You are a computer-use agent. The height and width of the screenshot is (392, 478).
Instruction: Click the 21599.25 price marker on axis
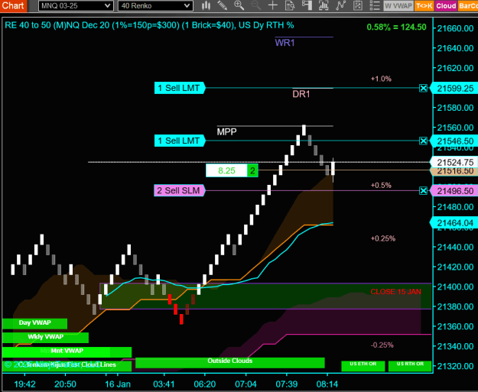(x=455, y=89)
